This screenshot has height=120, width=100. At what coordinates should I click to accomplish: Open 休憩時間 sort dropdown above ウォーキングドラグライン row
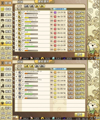[60, 9]
